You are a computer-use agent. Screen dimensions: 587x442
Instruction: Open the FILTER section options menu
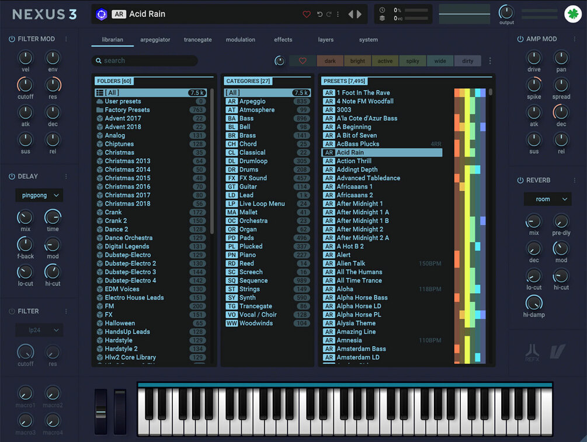(66, 311)
